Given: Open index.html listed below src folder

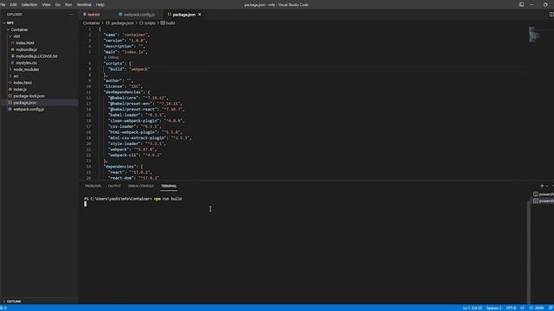Looking at the screenshot, I should (x=23, y=83).
